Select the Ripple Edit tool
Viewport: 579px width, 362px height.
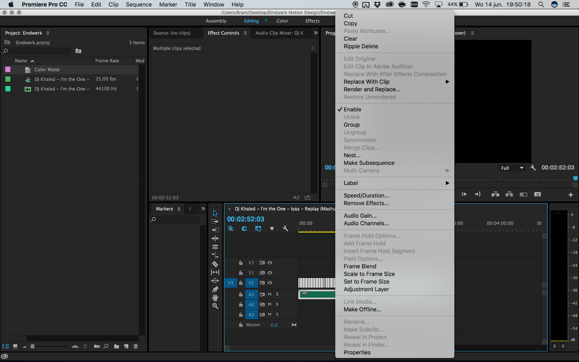[215, 238]
